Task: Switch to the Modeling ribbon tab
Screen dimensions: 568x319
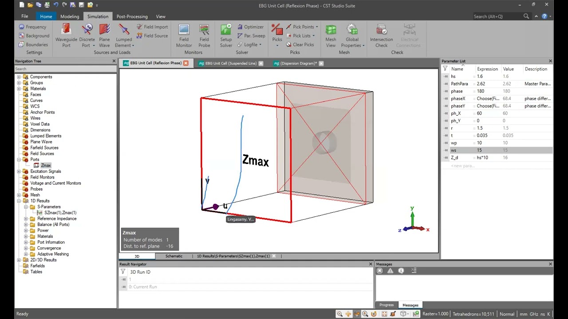Action: [x=70, y=16]
